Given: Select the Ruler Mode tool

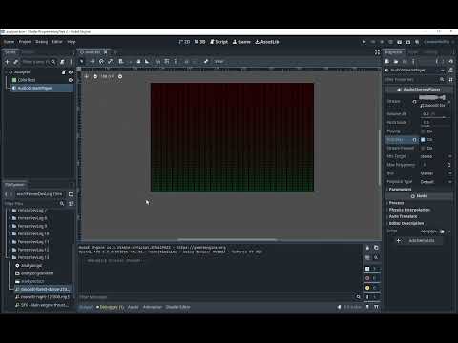Looking at the screenshot, I should pyautogui.click(x=147, y=61).
